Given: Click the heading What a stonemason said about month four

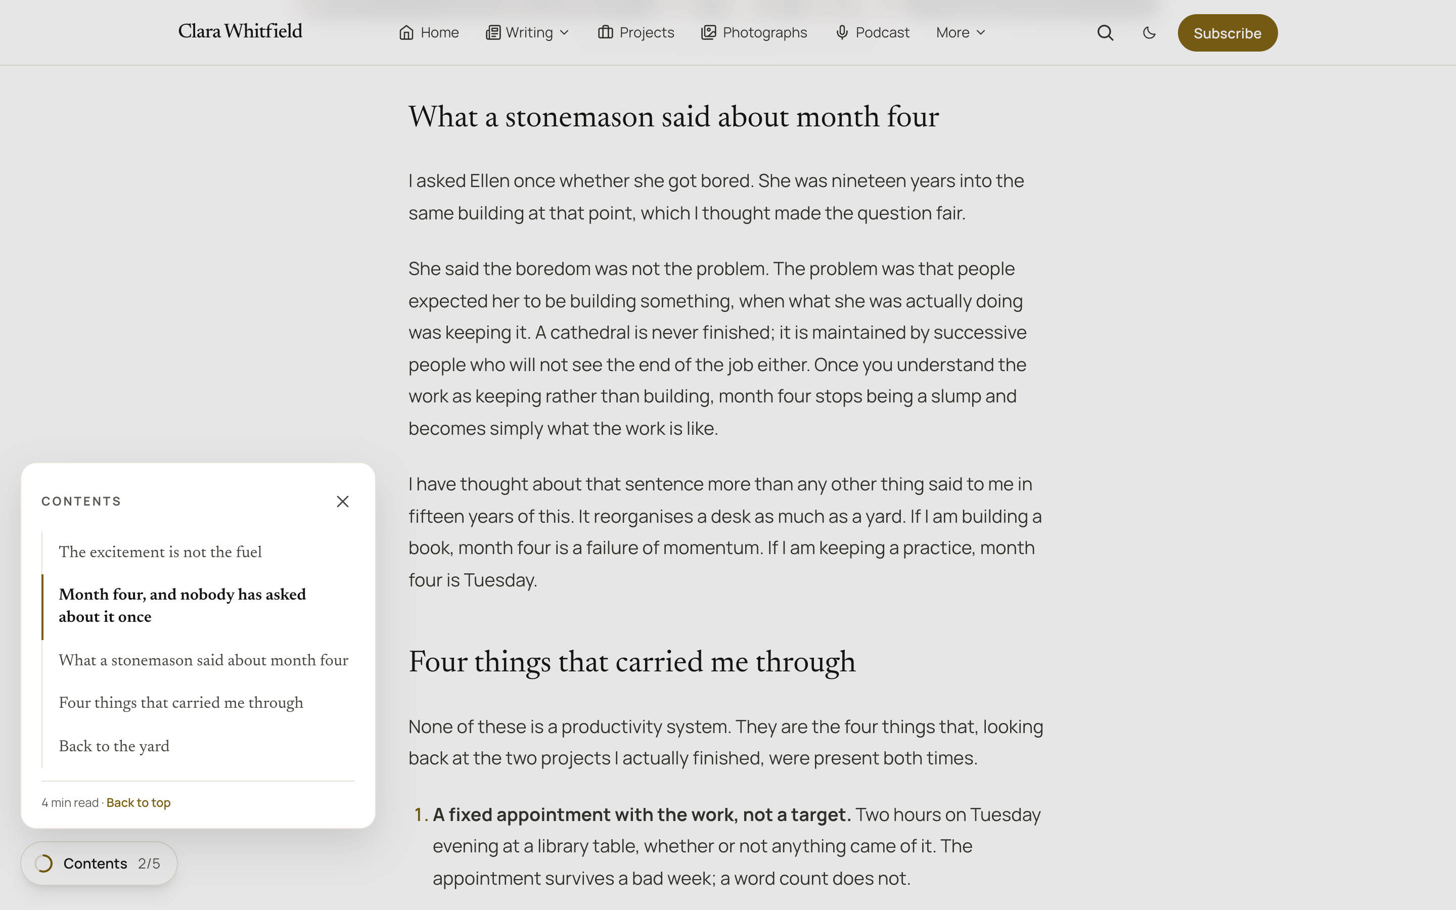Looking at the screenshot, I should 673,117.
